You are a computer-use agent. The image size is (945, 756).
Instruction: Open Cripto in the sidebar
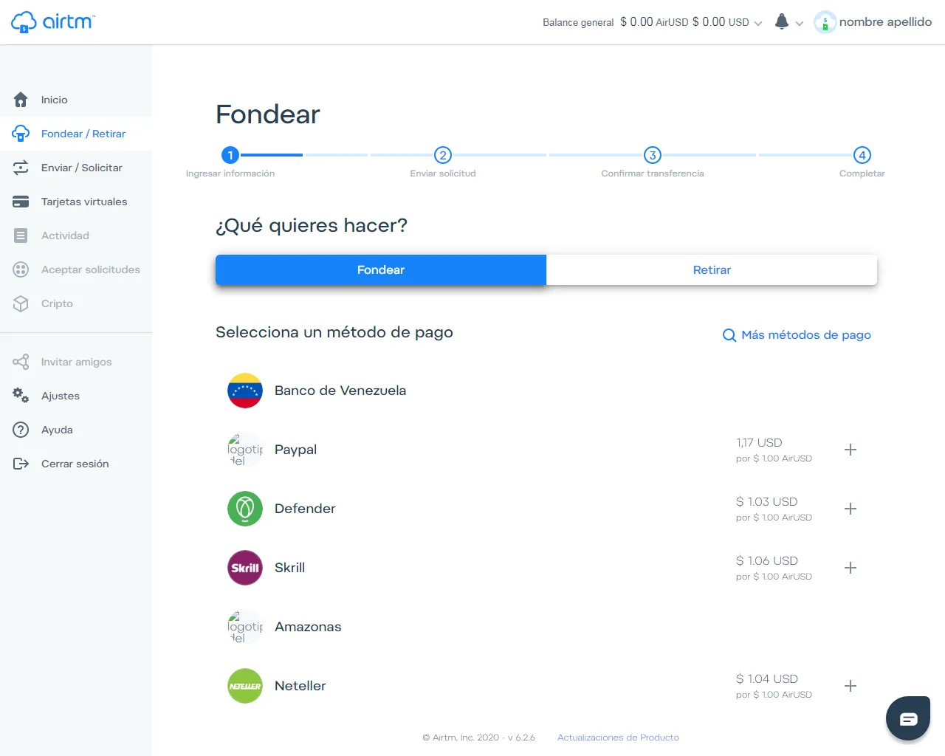point(76,303)
